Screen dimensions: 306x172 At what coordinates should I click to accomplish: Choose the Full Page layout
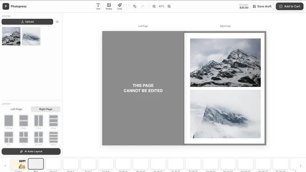[x=8, y=122]
